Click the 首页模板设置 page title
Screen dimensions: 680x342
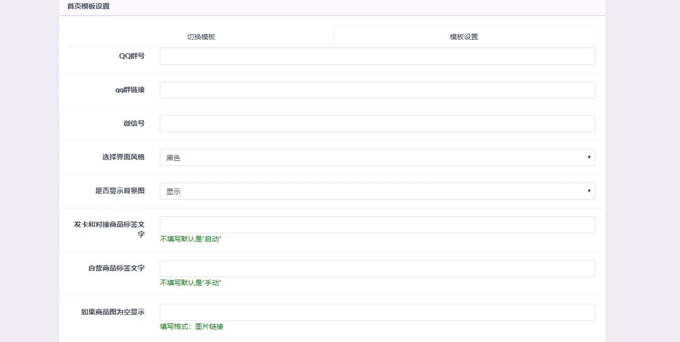pos(88,6)
